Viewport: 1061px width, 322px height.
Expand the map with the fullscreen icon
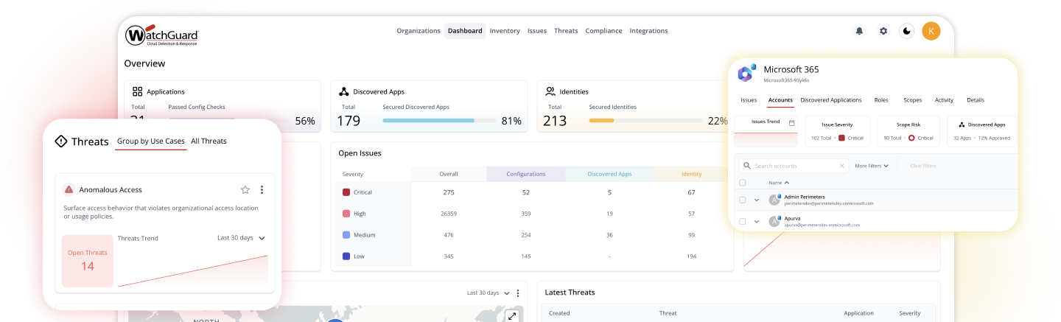tap(512, 316)
